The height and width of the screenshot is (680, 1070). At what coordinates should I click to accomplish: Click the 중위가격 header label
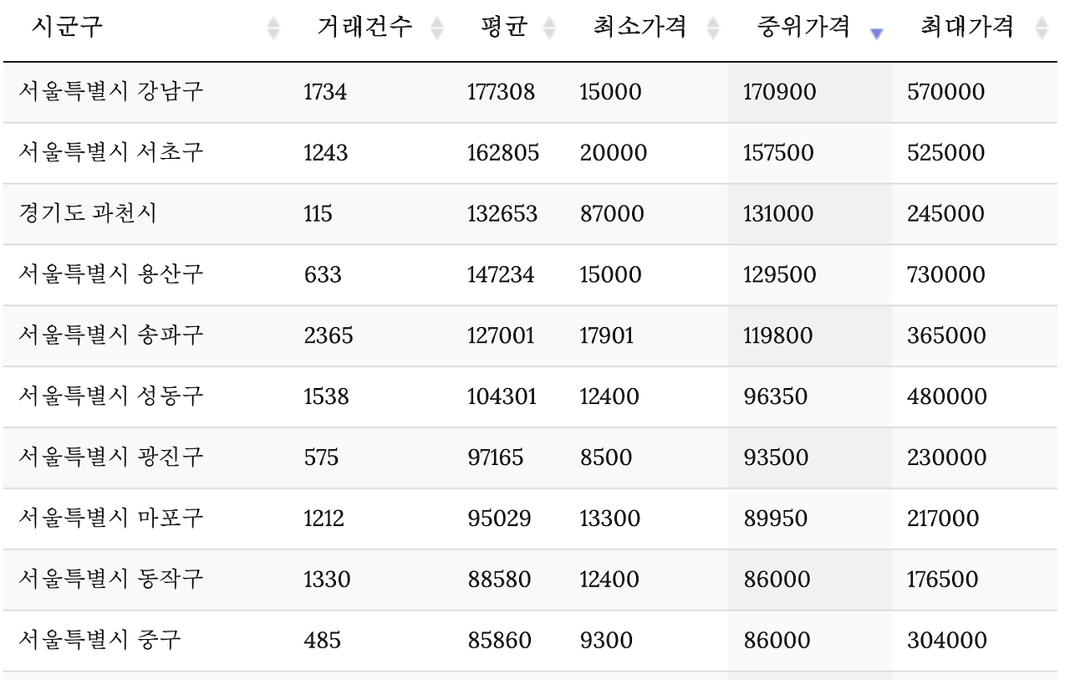tap(802, 26)
